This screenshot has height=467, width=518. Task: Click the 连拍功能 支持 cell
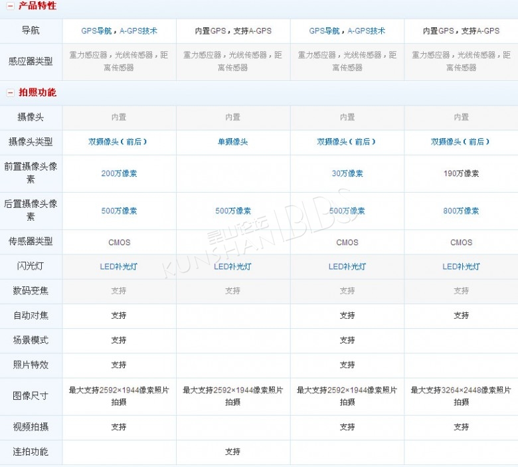232,452
